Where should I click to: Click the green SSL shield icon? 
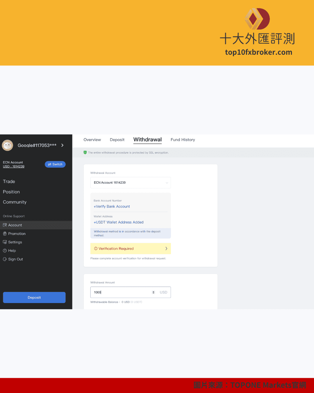point(85,153)
